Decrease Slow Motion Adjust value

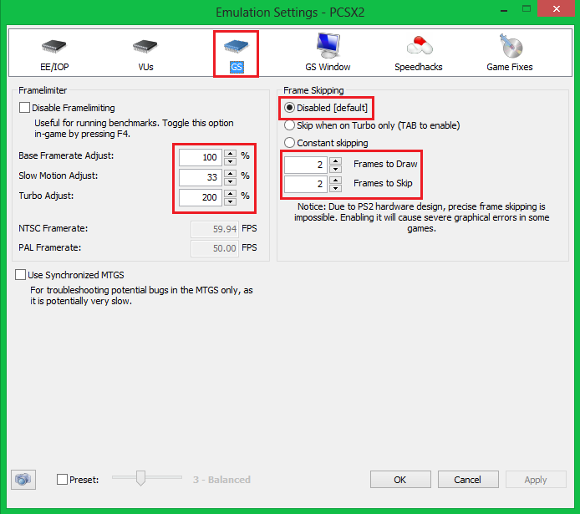[x=231, y=181]
